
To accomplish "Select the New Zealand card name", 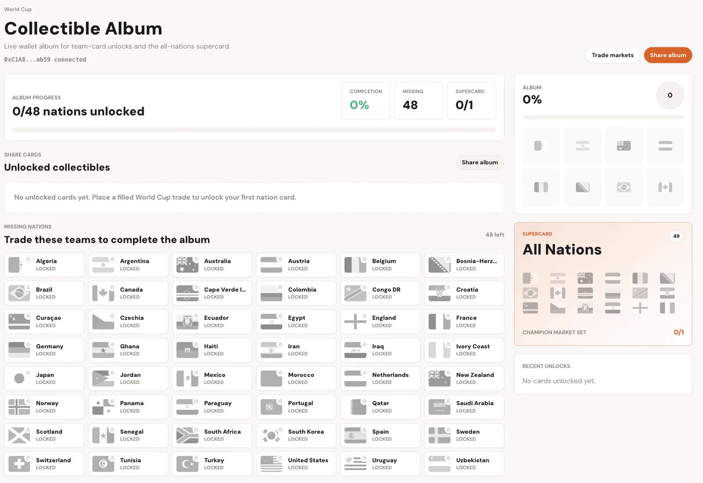I will (x=475, y=375).
